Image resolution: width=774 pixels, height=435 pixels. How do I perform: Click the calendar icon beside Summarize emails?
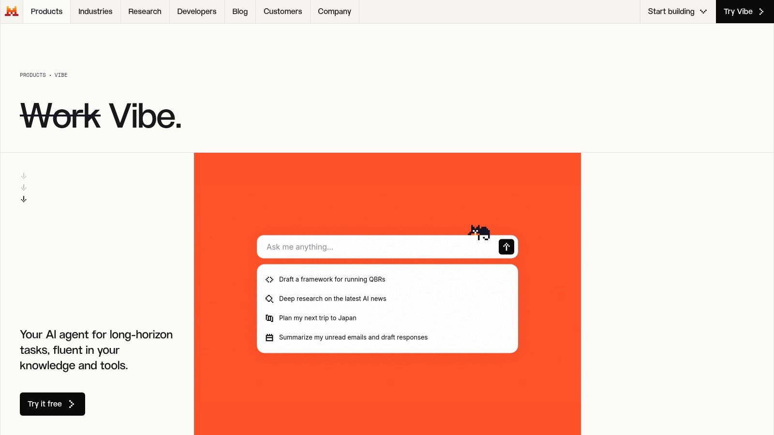269,337
